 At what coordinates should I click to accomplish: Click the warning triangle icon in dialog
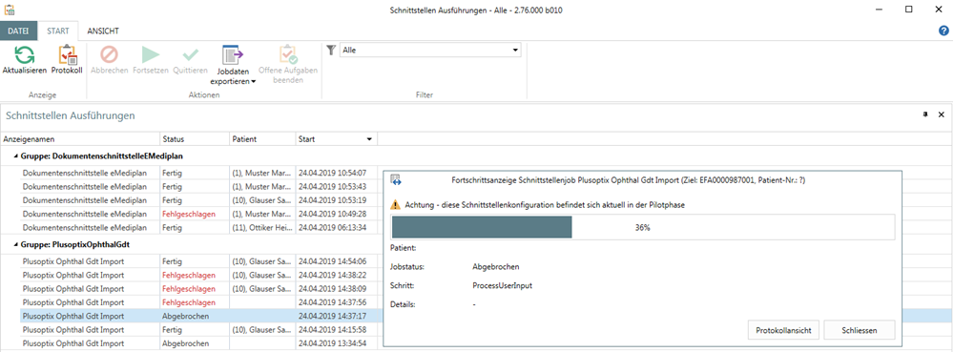pos(396,205)
